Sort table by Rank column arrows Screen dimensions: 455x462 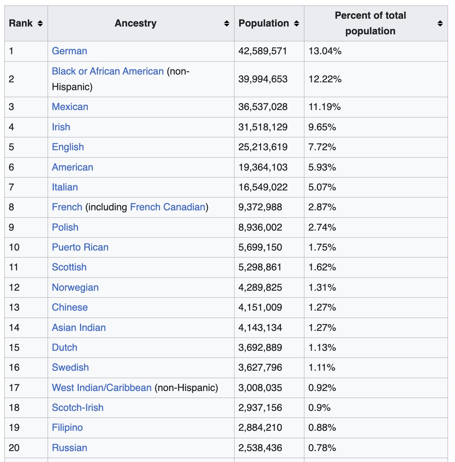(40, 24)
